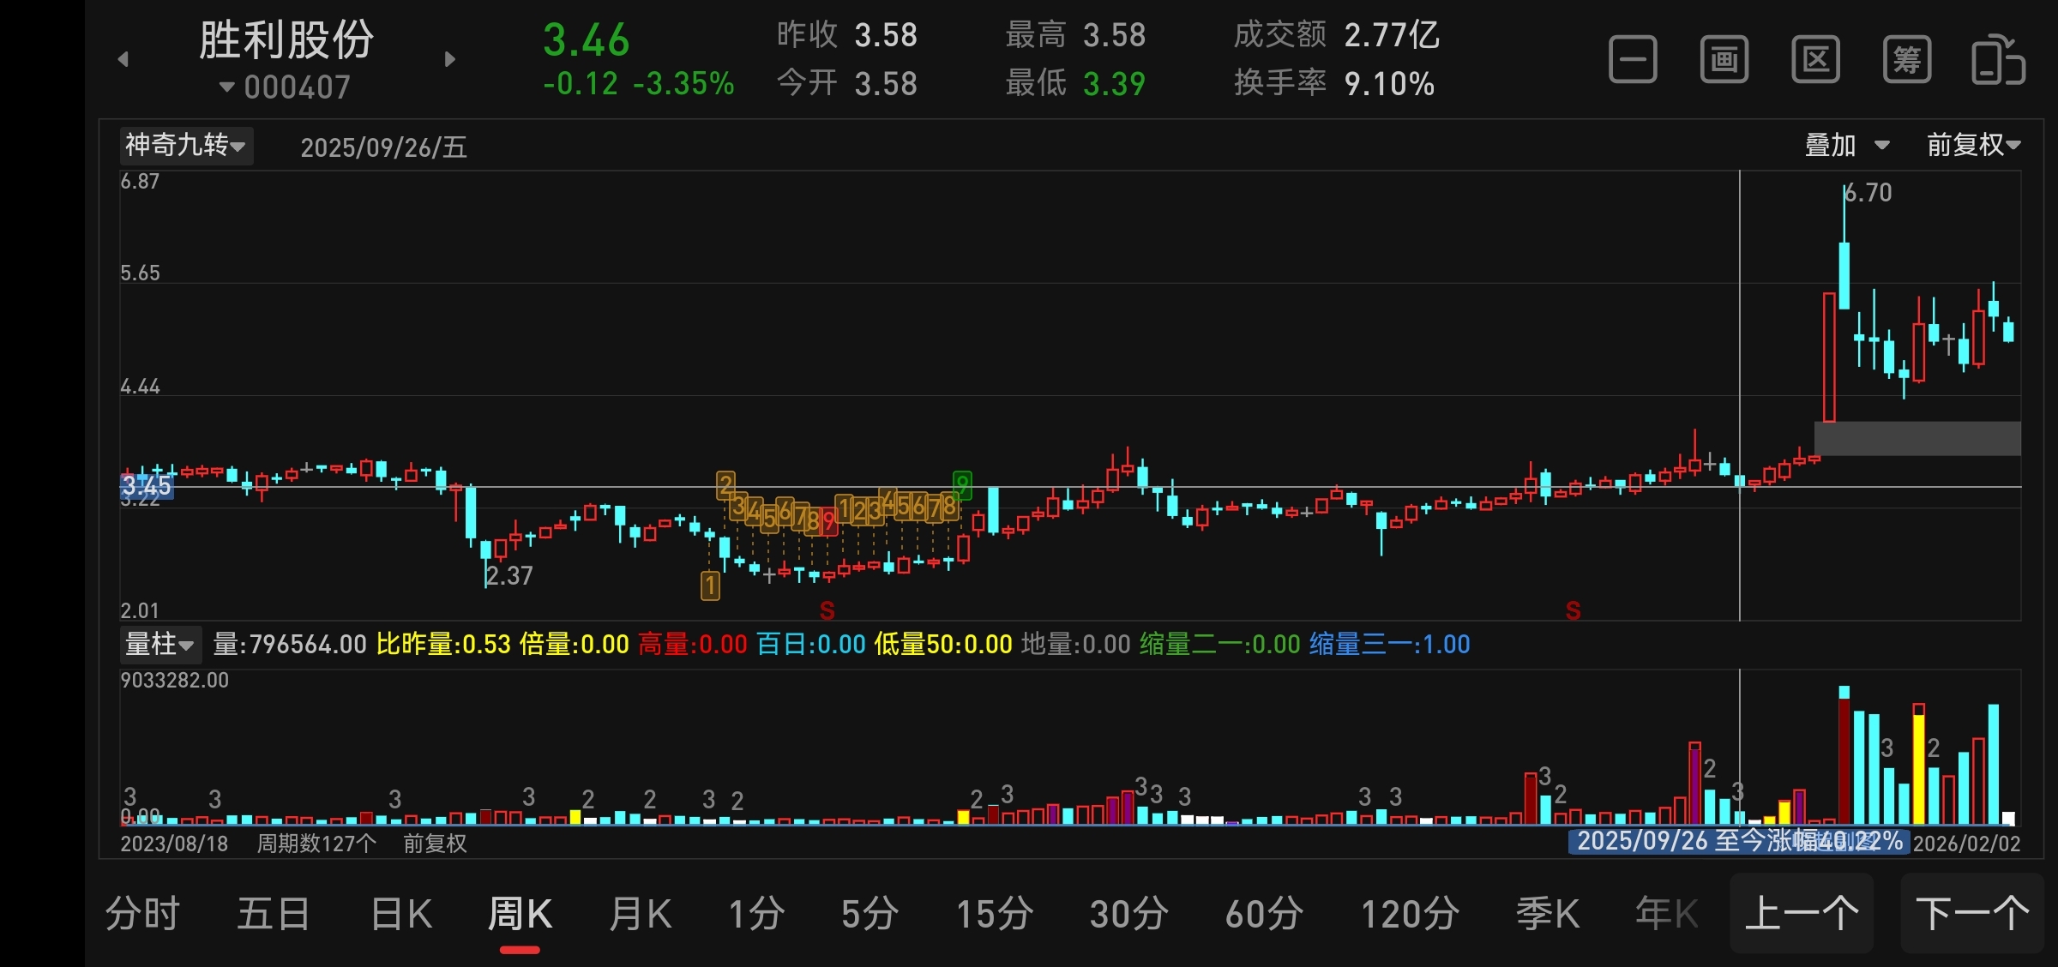Switch to the 月K tab
Viewport: 2058px width, 967px height.
tap(640, 914)
